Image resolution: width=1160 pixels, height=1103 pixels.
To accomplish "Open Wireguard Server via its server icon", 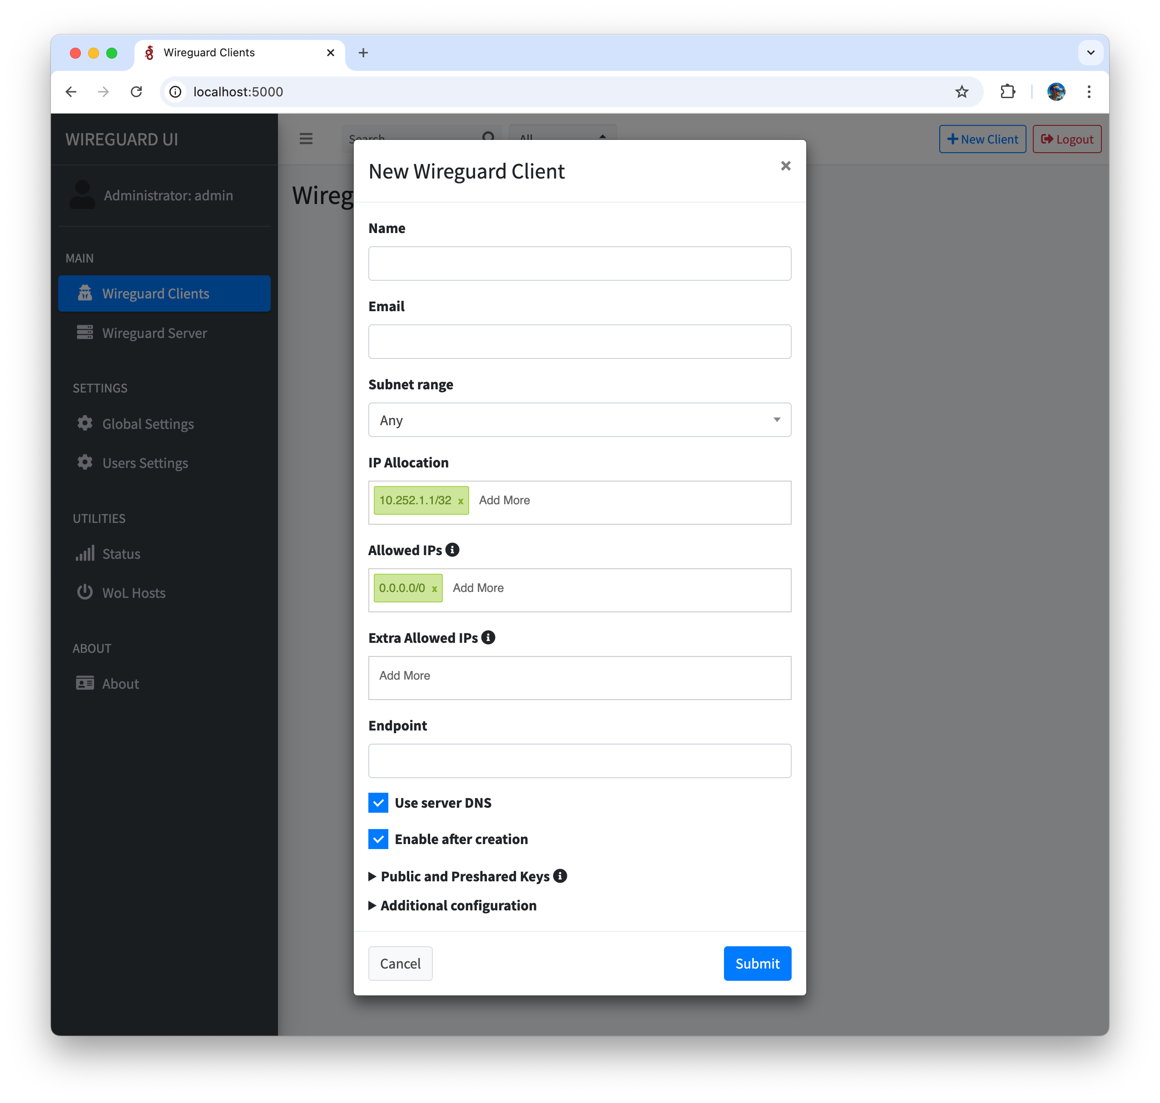I will 85,333.
